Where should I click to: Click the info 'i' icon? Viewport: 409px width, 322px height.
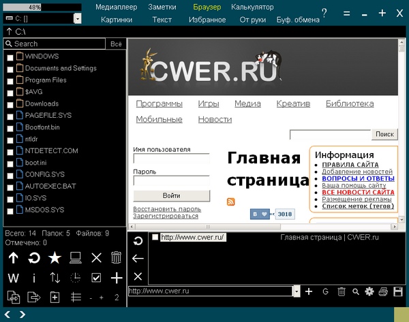[34, 278]
